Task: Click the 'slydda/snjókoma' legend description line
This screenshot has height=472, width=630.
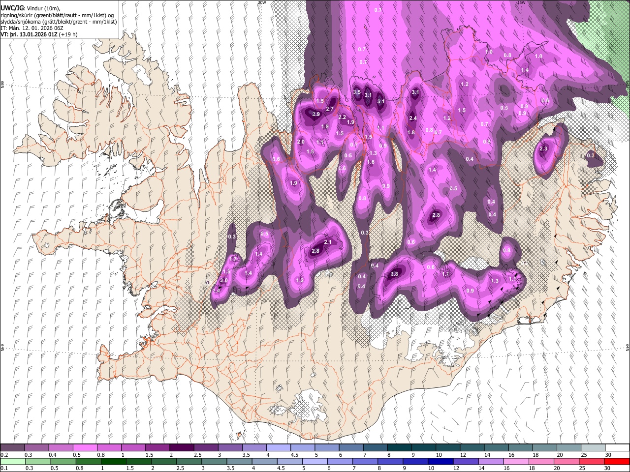Action: click(x=59, y=22)
